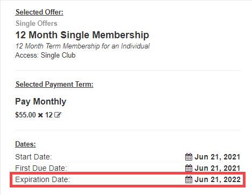Click the Expiration Date value Jun 21, 2022

pos(218,179)
